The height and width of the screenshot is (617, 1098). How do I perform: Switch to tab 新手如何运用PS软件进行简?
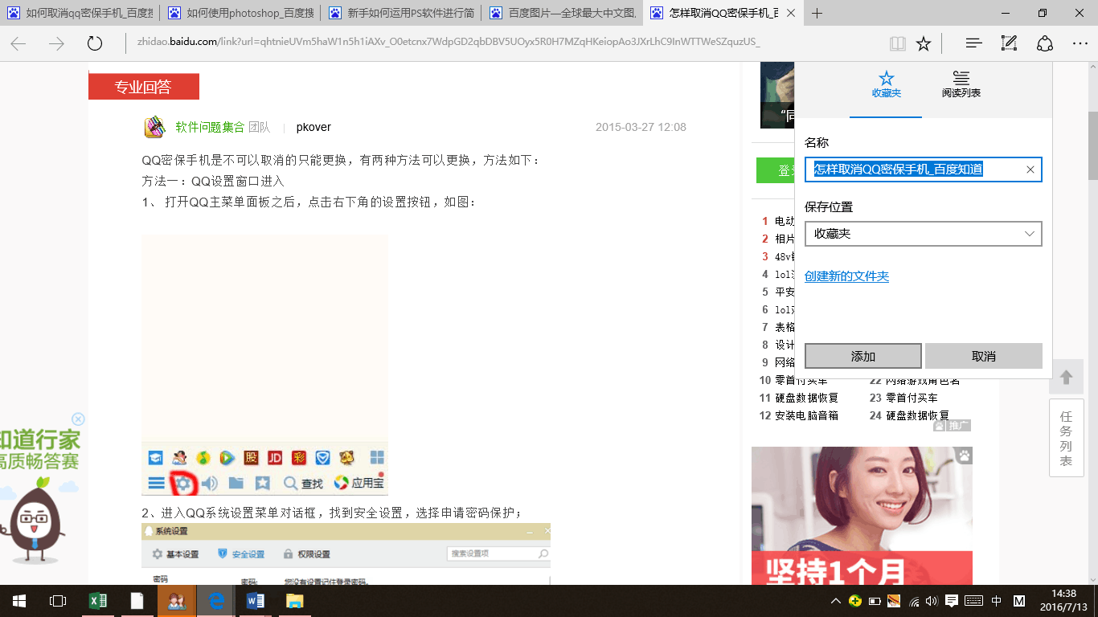(401, 13)
